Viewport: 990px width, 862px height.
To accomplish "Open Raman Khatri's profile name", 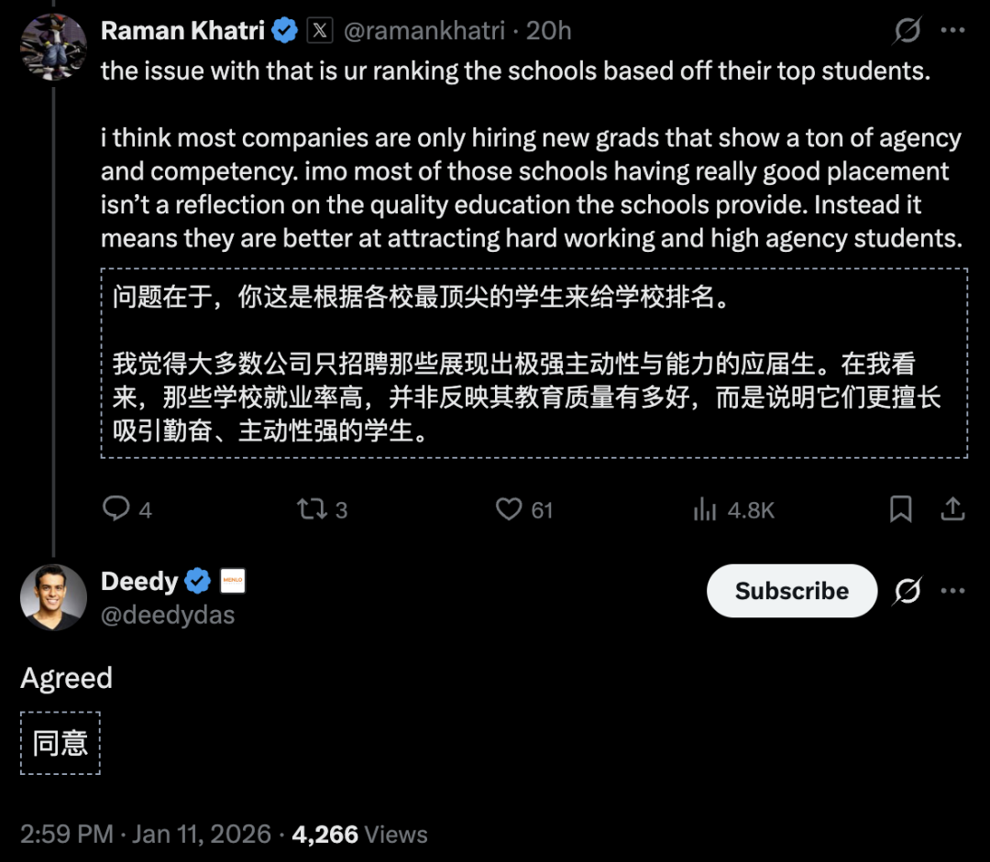I will pos(181,29).
